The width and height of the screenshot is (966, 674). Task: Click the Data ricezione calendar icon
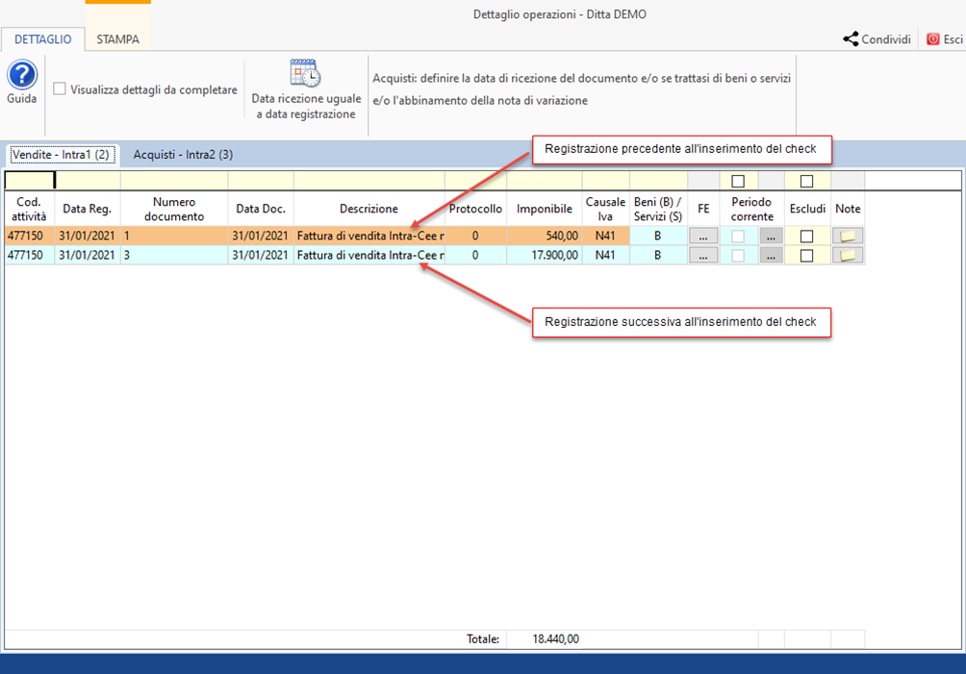click(x=306, y=73)
